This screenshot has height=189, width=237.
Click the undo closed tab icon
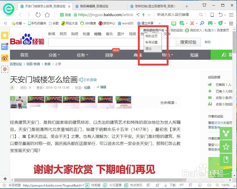[220, 15]
